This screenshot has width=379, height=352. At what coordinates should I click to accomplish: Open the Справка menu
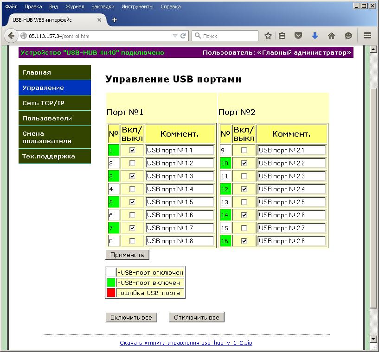tap(171, 6)
